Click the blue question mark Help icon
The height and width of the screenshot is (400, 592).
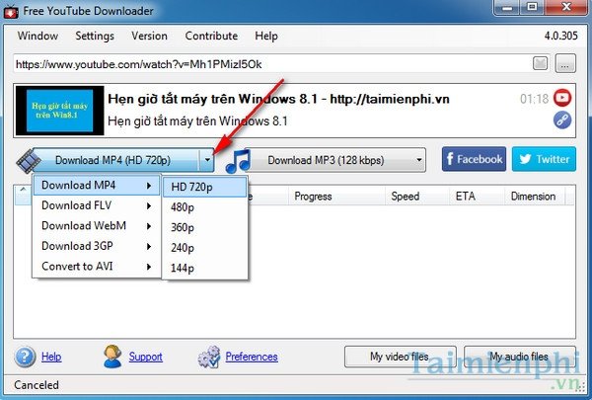25,357
